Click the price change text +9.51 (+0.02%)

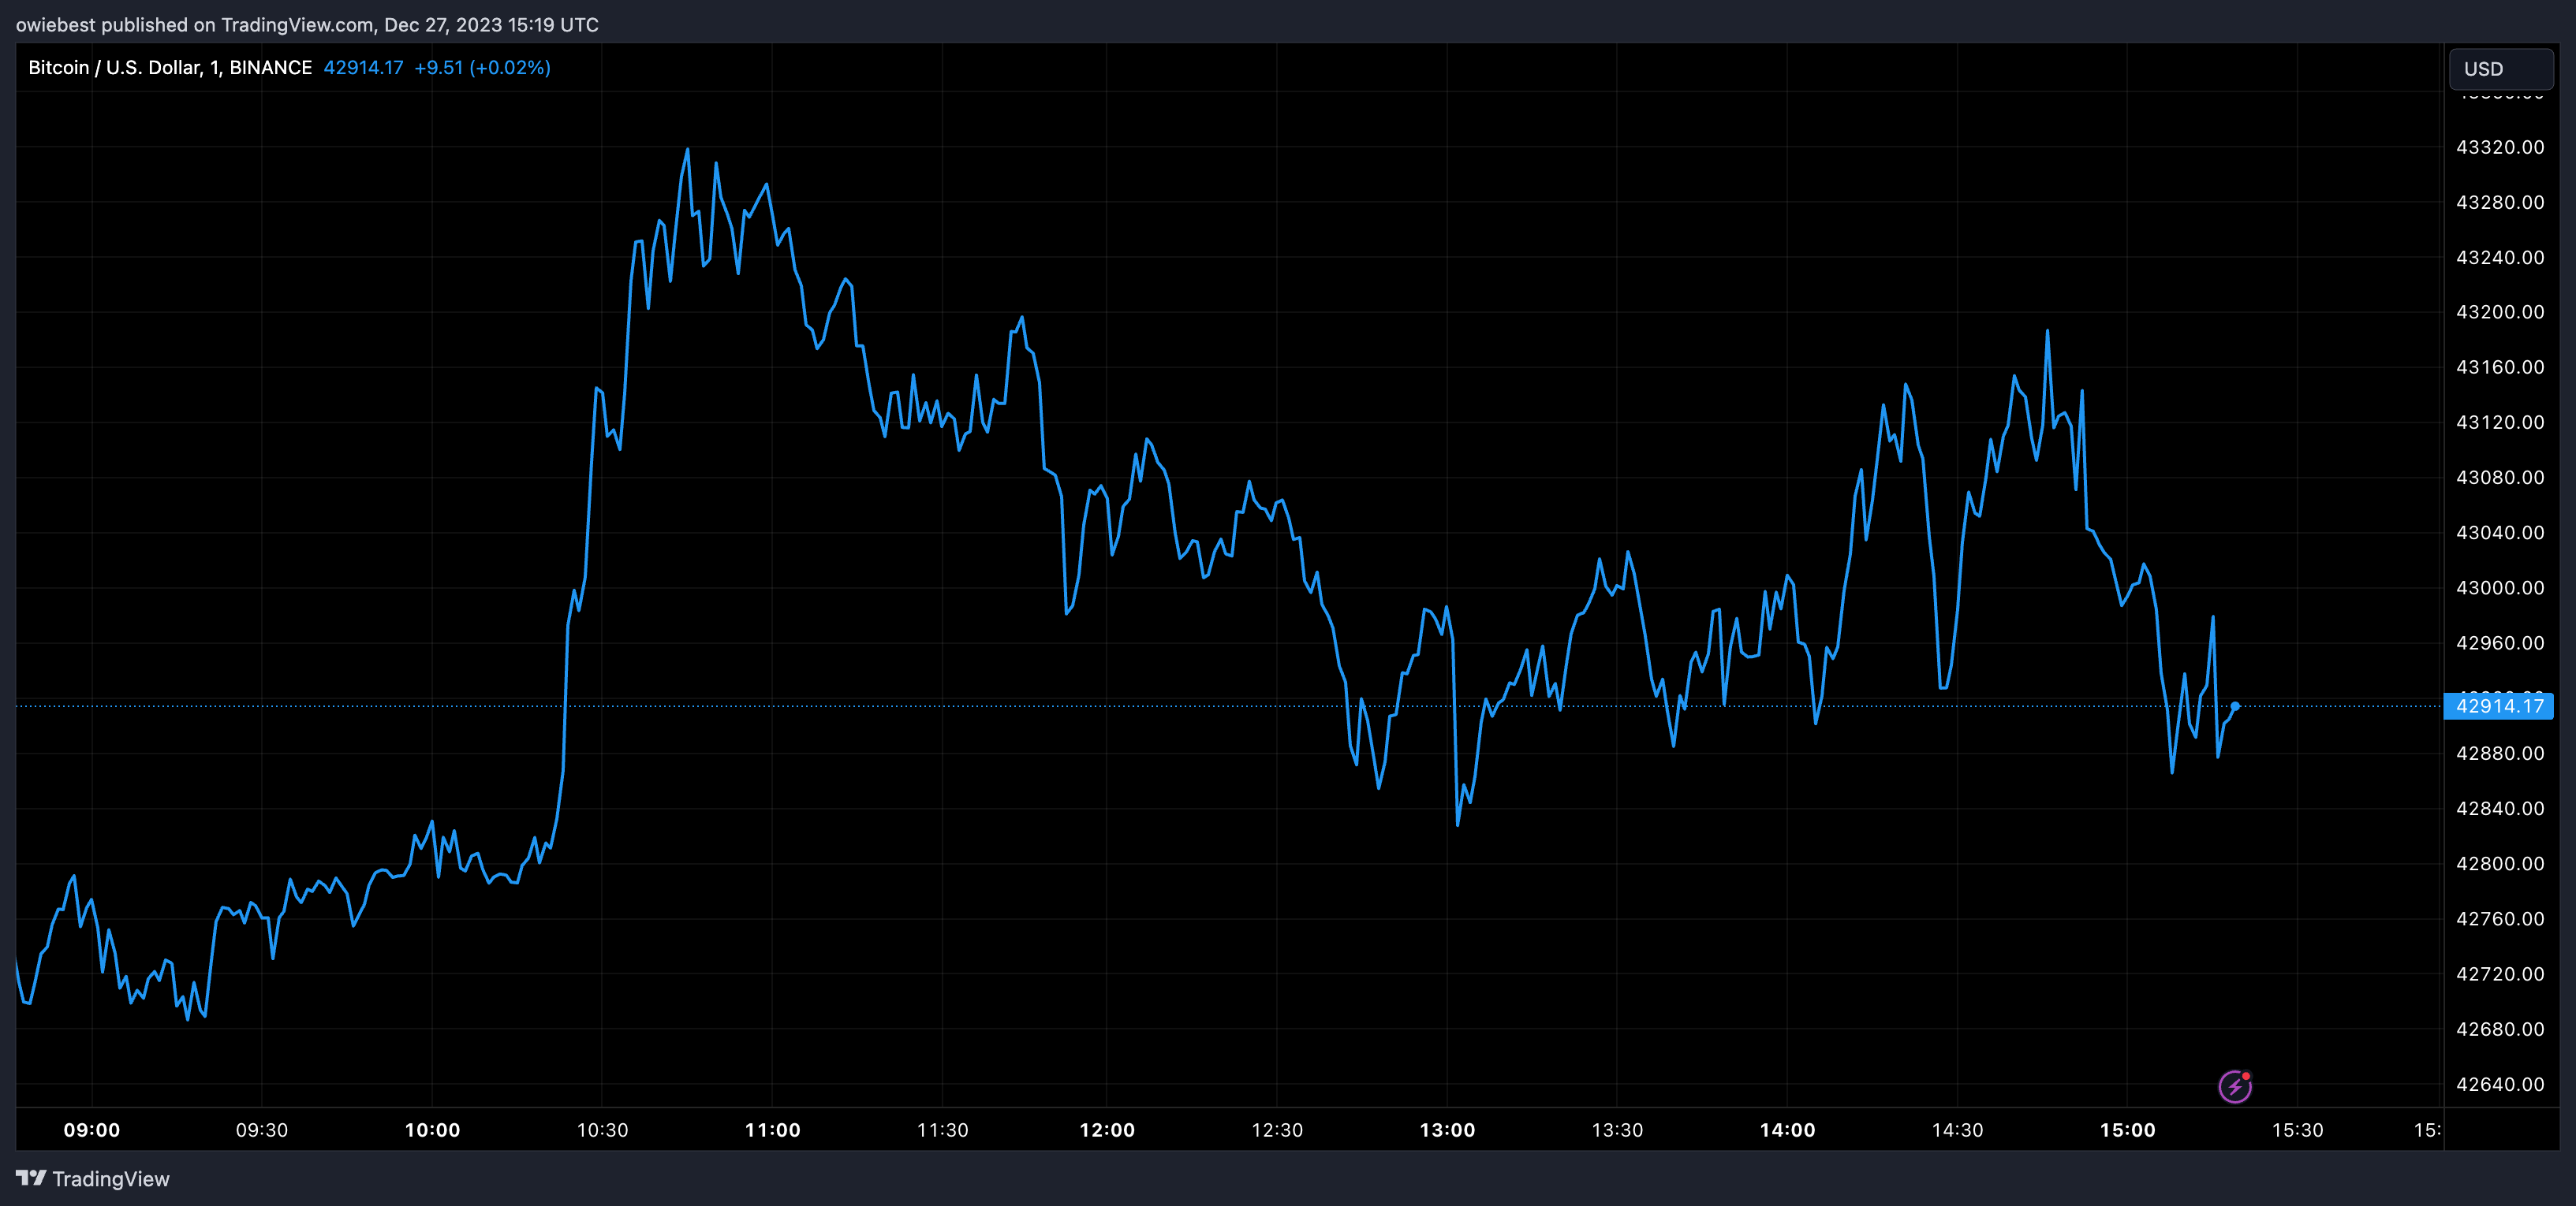point(483,67)
